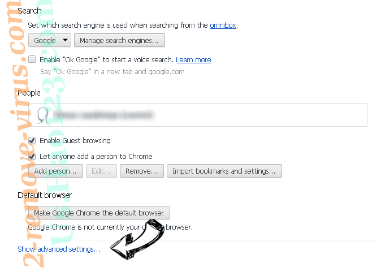Click the Search section heading
381x276 pixels.
coord(29,11)
